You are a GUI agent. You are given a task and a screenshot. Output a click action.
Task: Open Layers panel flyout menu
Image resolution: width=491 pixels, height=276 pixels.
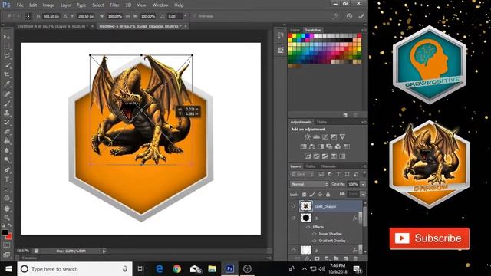click(x=364, y=166)
